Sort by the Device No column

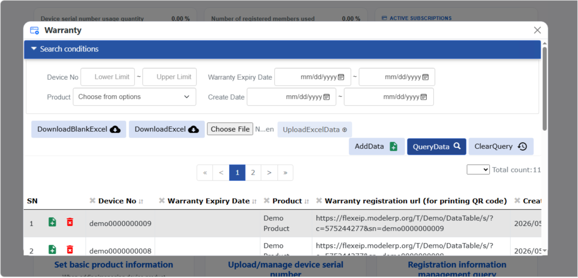[141, 201]
